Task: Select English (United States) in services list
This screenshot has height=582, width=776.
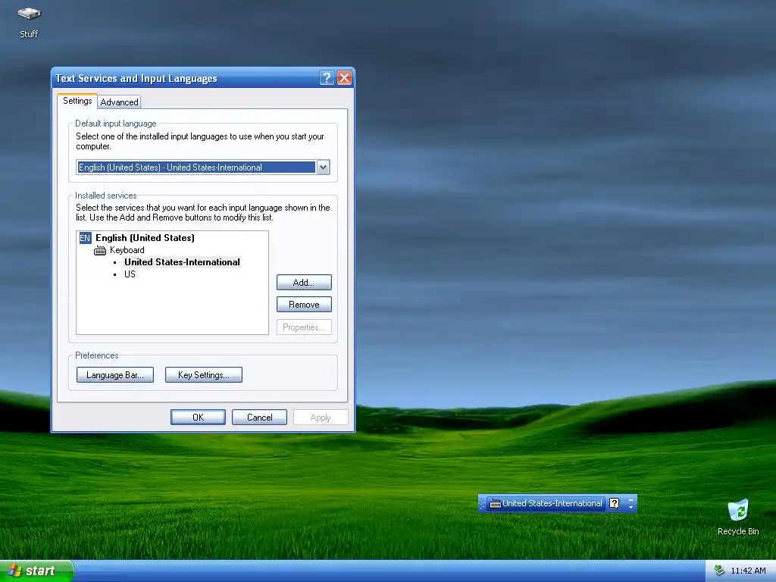Action: click(x=145, y=238)
